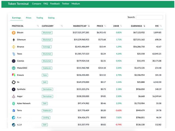Open the Feedback link
This screenshot has width=175, height=131.
(x=55, y=4)
